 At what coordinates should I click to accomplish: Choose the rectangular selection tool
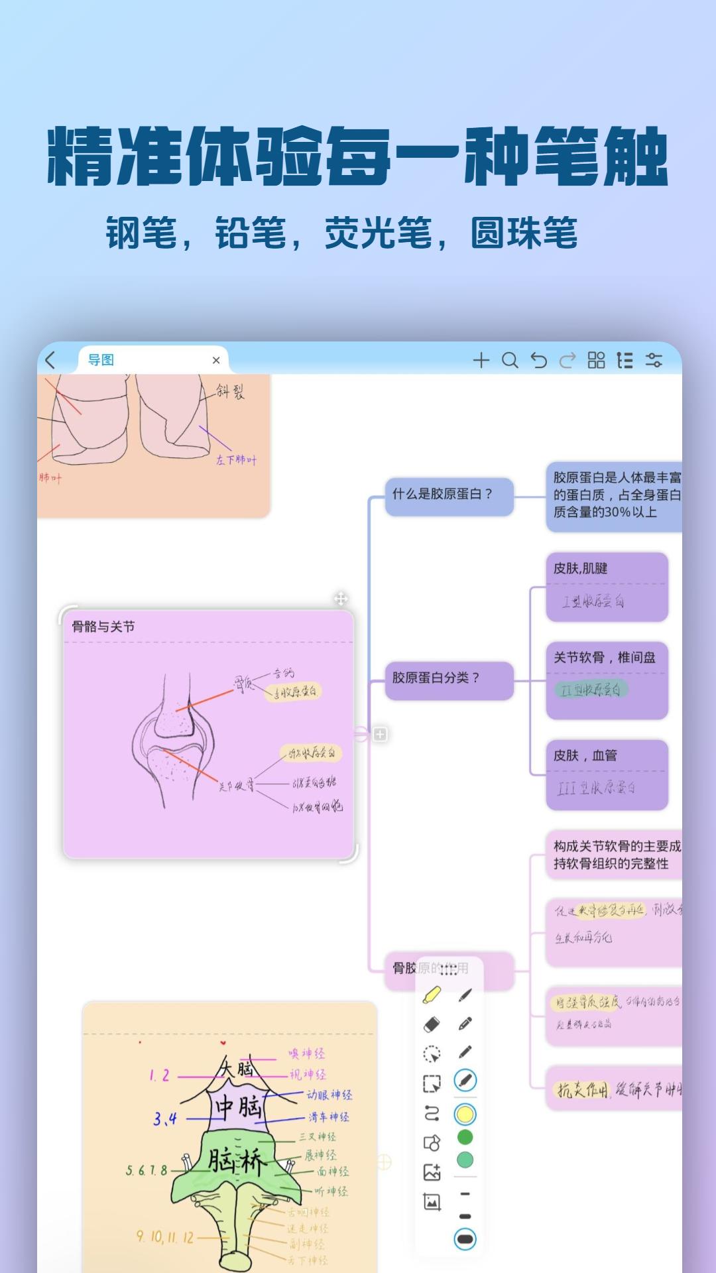(432, 1083)
